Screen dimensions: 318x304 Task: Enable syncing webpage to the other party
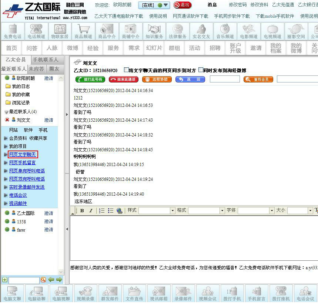pos(126,70)
